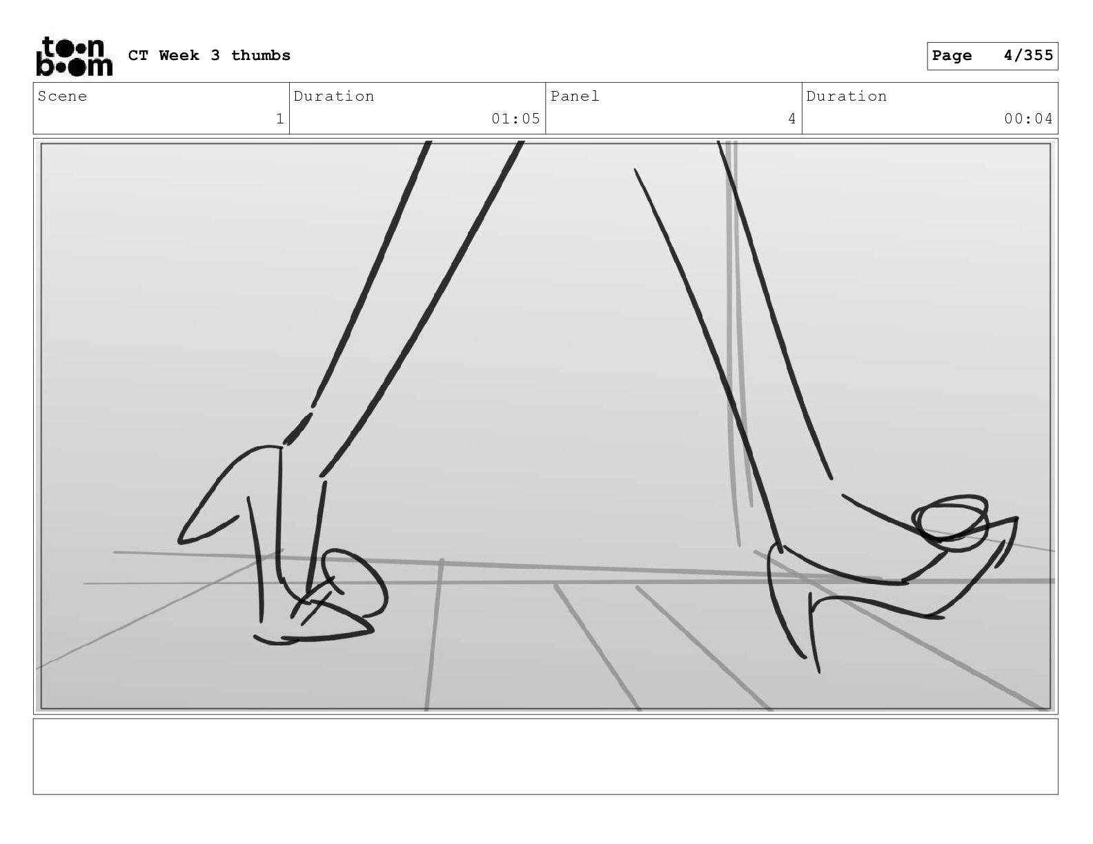Click the storyboard panel thumbnail of walking heels
Viewport: 1093px width, 844px height.
[x=546, y=425]
